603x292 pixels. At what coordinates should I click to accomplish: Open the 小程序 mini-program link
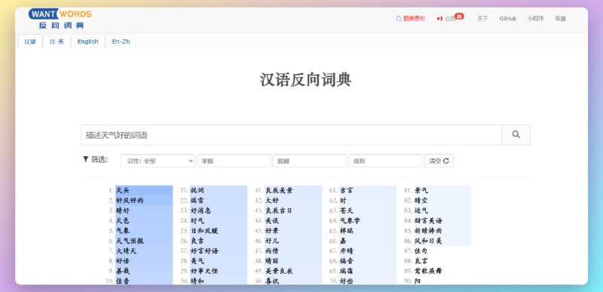[x=535, y=18]
